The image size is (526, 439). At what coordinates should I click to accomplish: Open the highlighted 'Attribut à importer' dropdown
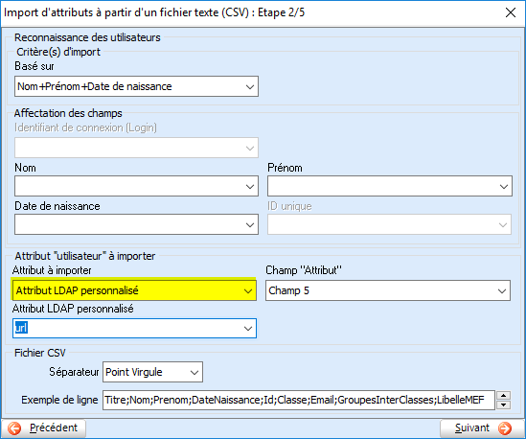point(134,290)
